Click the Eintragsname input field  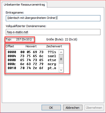(x=53, y=18)
